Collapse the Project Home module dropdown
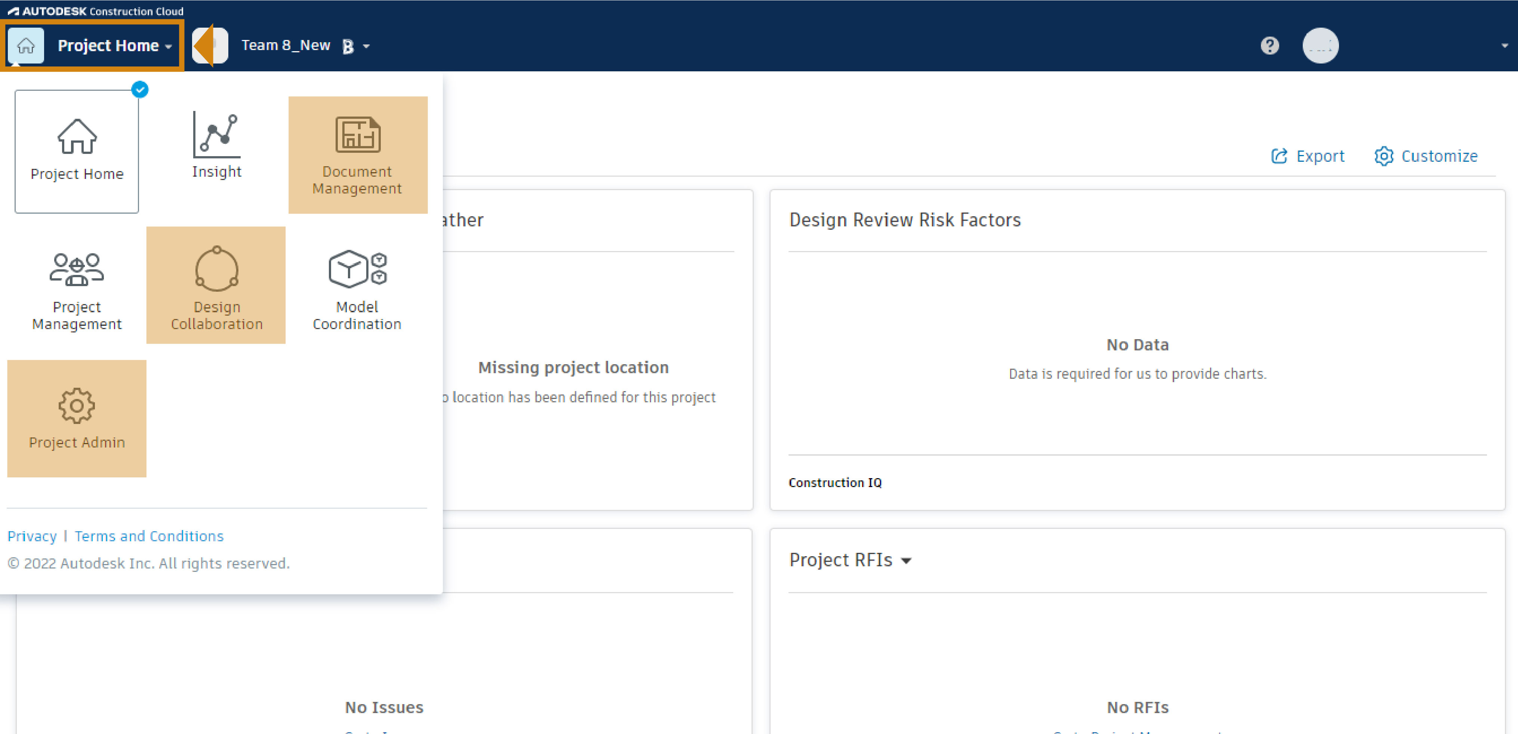 click(169, 46)
